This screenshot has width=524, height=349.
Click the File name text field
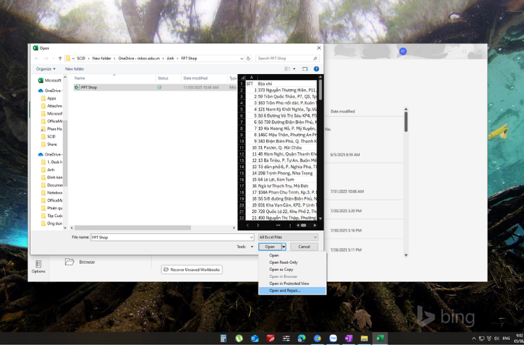(170, 237)
